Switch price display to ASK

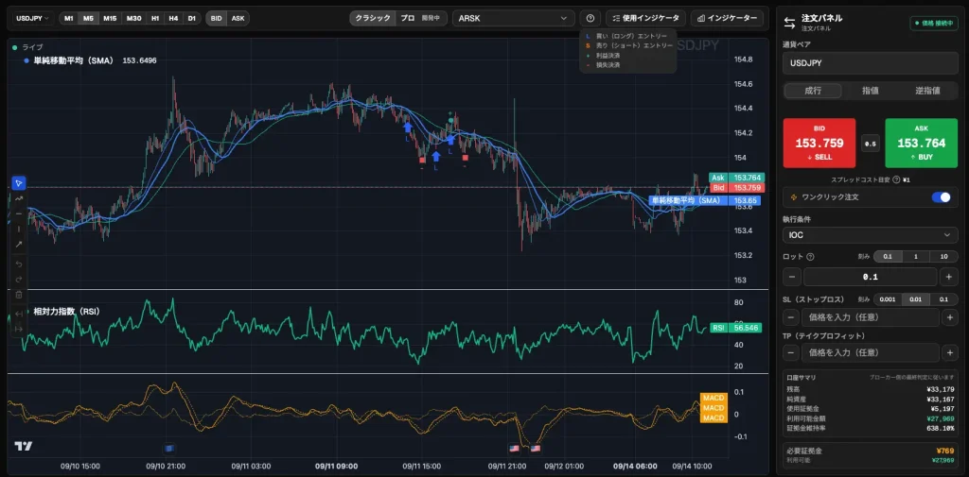[238, 19]
